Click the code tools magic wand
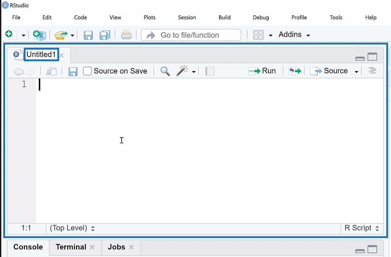 point(182,71)
